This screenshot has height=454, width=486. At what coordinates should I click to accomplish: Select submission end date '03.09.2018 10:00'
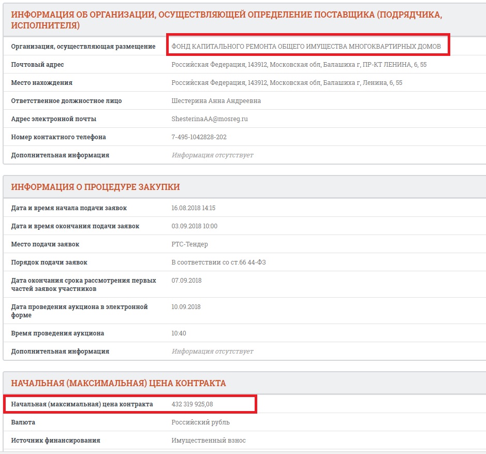(x=194, y=226)
